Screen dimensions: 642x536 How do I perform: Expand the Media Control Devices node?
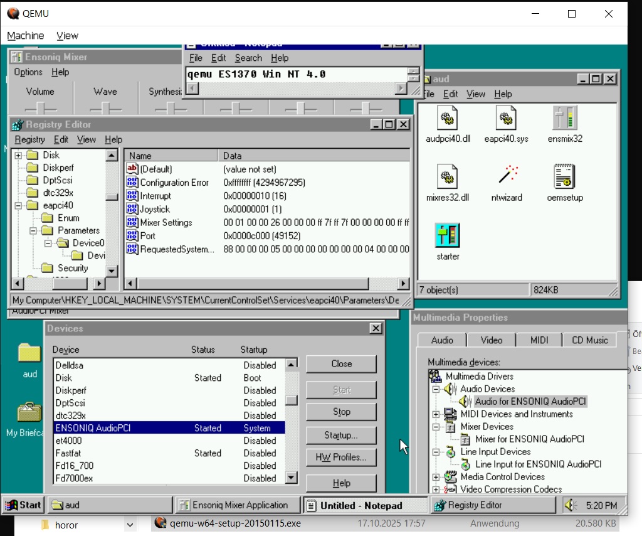[436, 477]
